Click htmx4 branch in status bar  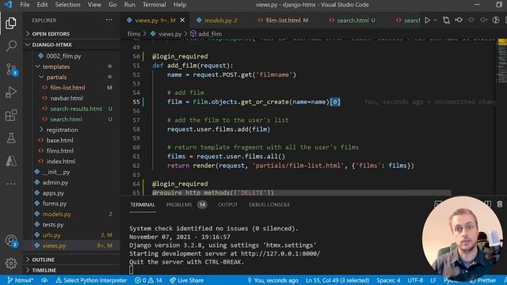coord(20,280)
